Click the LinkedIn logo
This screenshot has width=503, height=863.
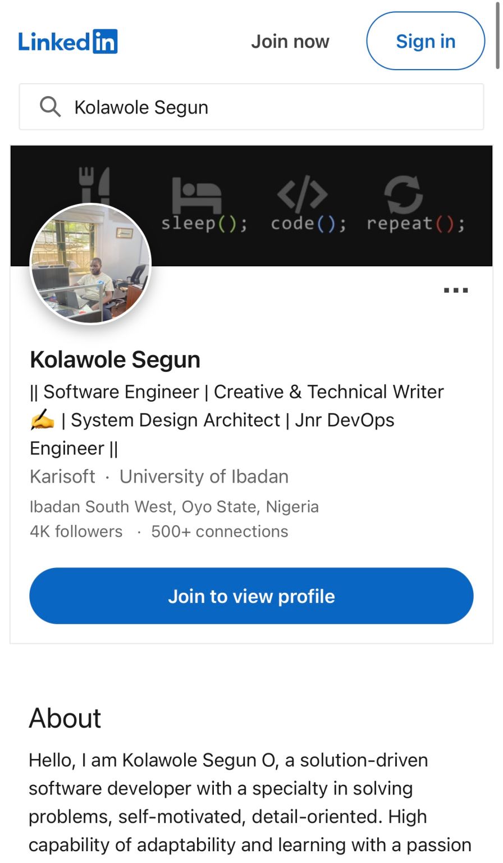click(68, 42)
